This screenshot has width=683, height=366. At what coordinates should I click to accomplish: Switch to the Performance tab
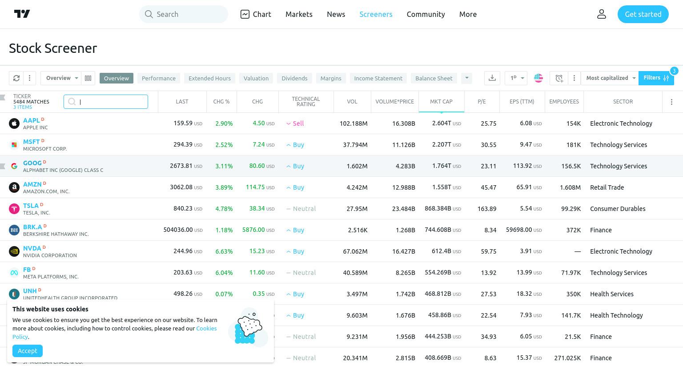click(x=159, y=78)
